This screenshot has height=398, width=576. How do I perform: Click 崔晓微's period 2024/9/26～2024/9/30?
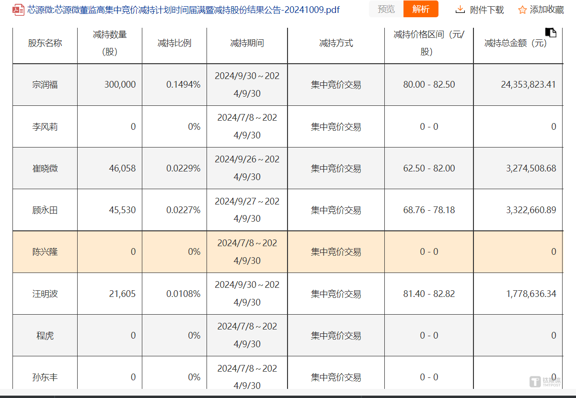[247, 168]
